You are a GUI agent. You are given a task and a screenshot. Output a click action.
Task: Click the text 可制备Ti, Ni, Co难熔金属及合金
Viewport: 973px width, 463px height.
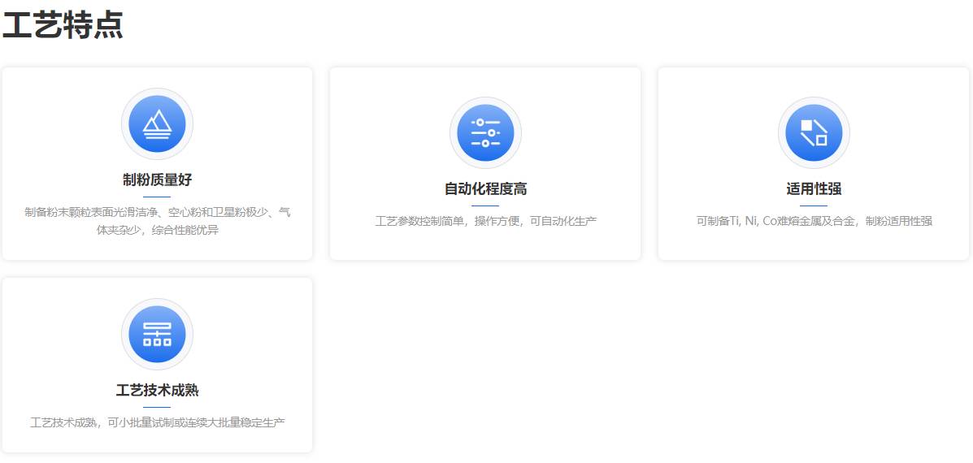pos(775,221)
